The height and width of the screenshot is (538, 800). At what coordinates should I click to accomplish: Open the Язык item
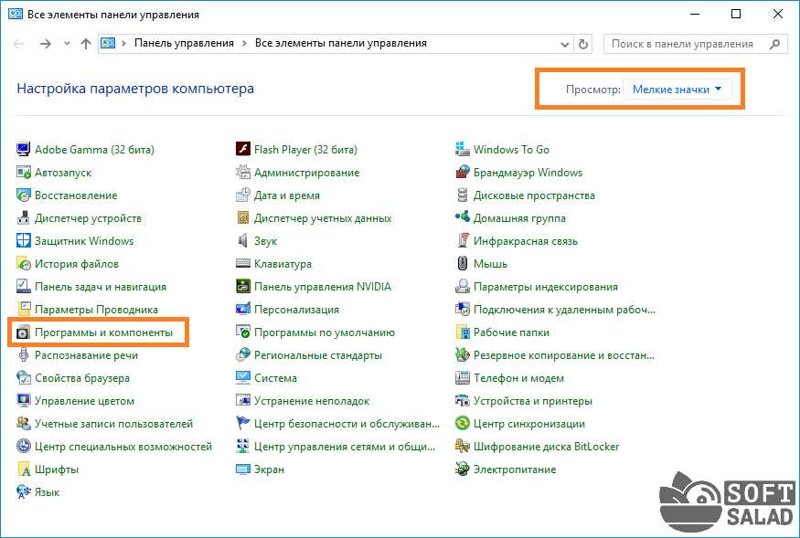47,492
